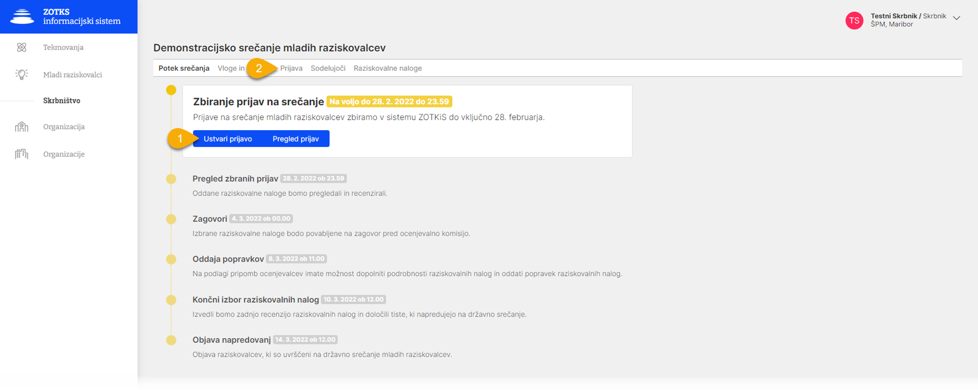Viewport: 978px width, 390px height.
Task: Switch to the Prijava tab
Action: [x=291, y=68]
